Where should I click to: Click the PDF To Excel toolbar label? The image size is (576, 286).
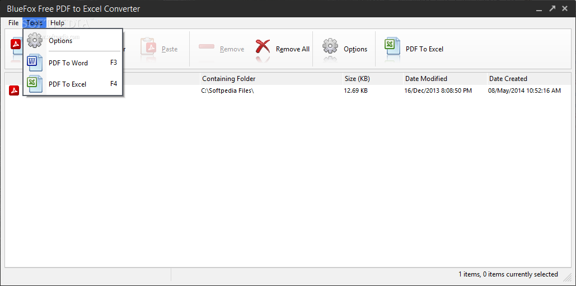point(424,49)
